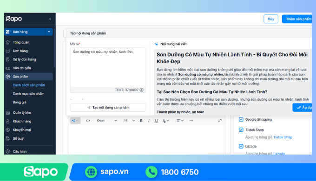316x181 pixels.
Task: Toggle italic formatting
Action: (149, 121)
